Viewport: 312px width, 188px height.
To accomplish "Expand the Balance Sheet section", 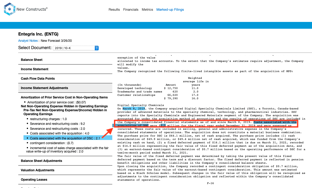I will pyautogui.click(x=65, y=60).
